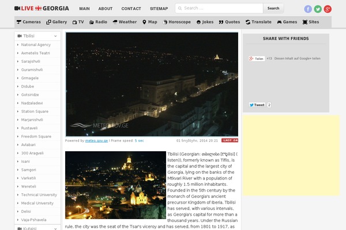Select Rustaveli camera
This screenshot has height=230, width=346.
pyautogui.click(x=29, y=128)
